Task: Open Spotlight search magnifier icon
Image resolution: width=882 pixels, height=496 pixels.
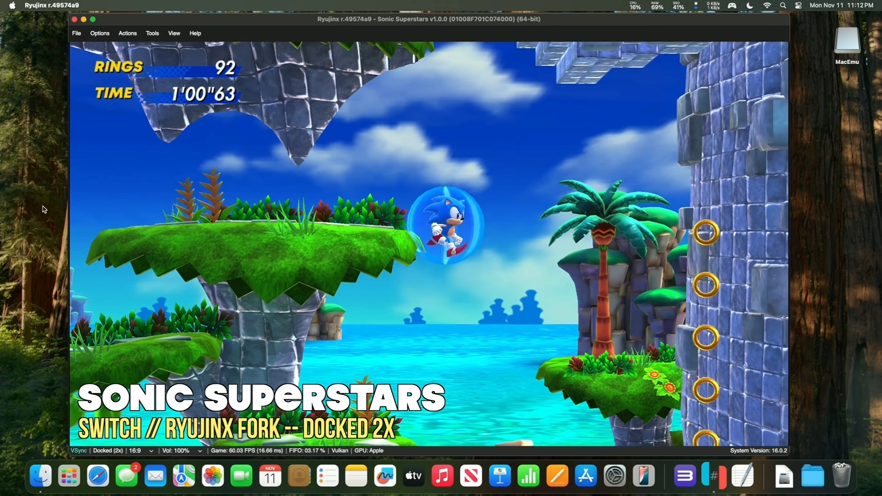Action: pos(783,6)
